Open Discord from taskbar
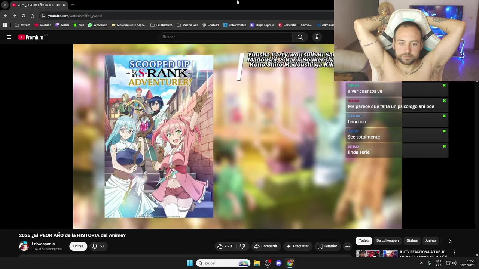Image resolution: width=479 pixels, height=269 pixels. tap(278, 263)
